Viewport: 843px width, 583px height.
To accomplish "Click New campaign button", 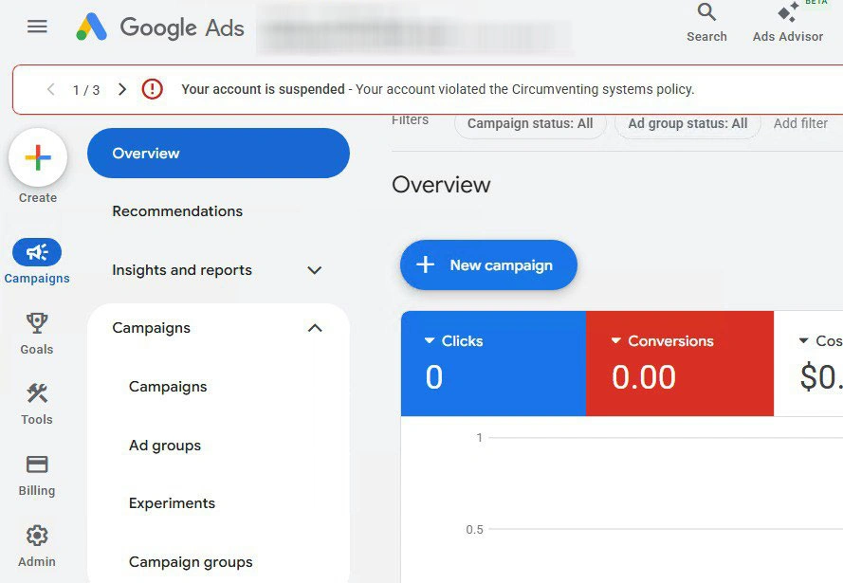I will [488, 264].
